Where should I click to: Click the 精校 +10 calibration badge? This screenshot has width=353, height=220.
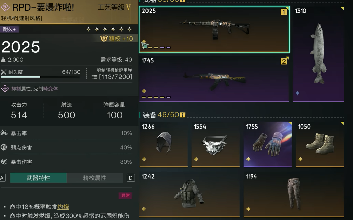[x=117, y=39]
